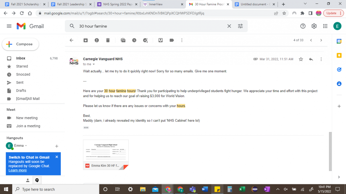
Task: Open the Emma status dropdown in Hangouts
Action: 26,146
